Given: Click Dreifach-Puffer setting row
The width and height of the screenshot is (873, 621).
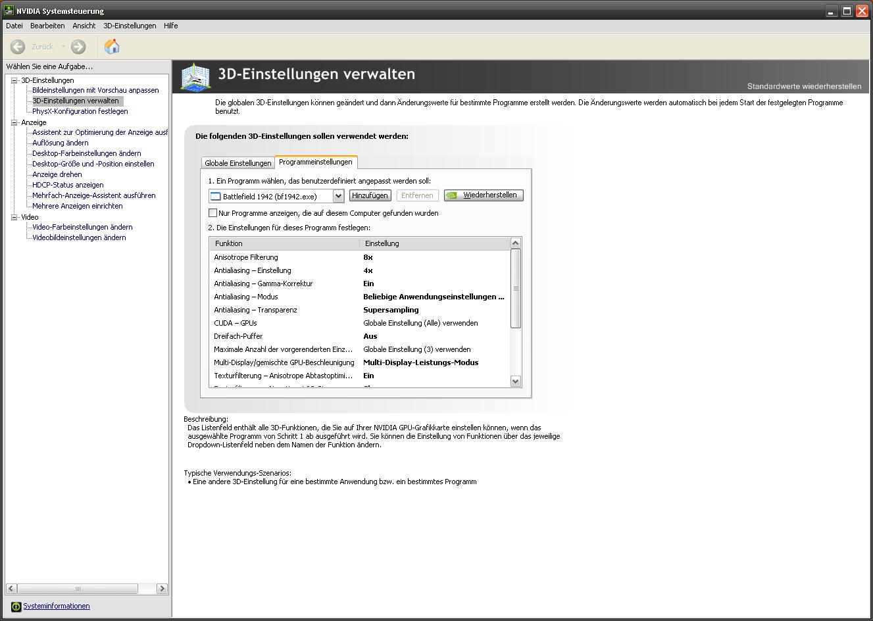Looking at the screenshot, I should (x=360, y=336).
